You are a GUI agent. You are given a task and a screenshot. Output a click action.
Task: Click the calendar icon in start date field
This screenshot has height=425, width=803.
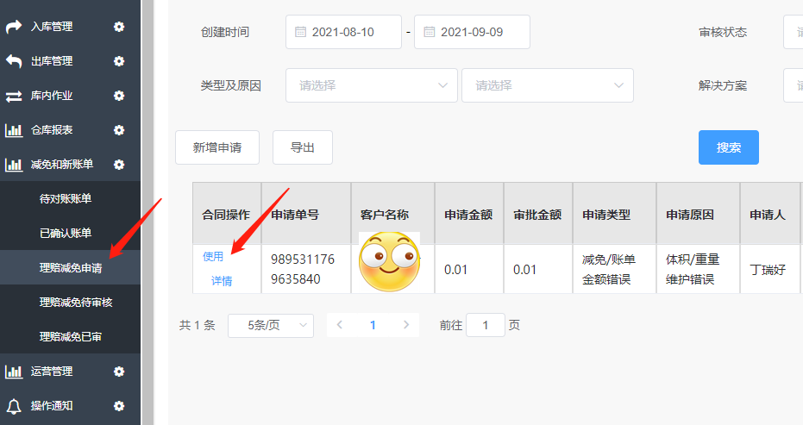[x=301, y=32]
